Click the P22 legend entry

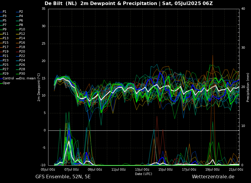point(22,56)
